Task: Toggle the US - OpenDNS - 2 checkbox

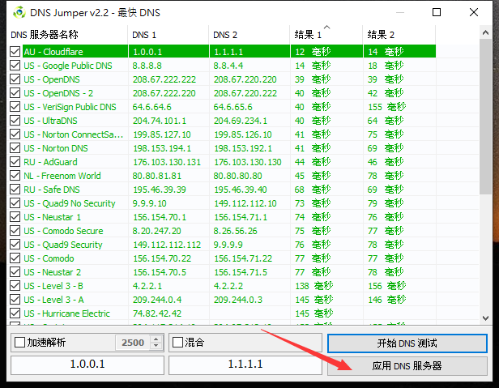Action: pyautogui.click(x=15, y=93)
